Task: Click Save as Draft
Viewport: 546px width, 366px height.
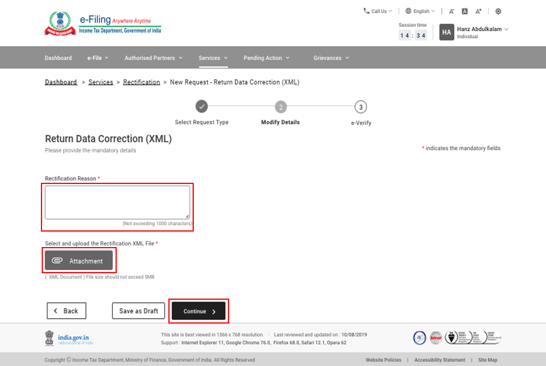Action: click(x=139, y=311)
